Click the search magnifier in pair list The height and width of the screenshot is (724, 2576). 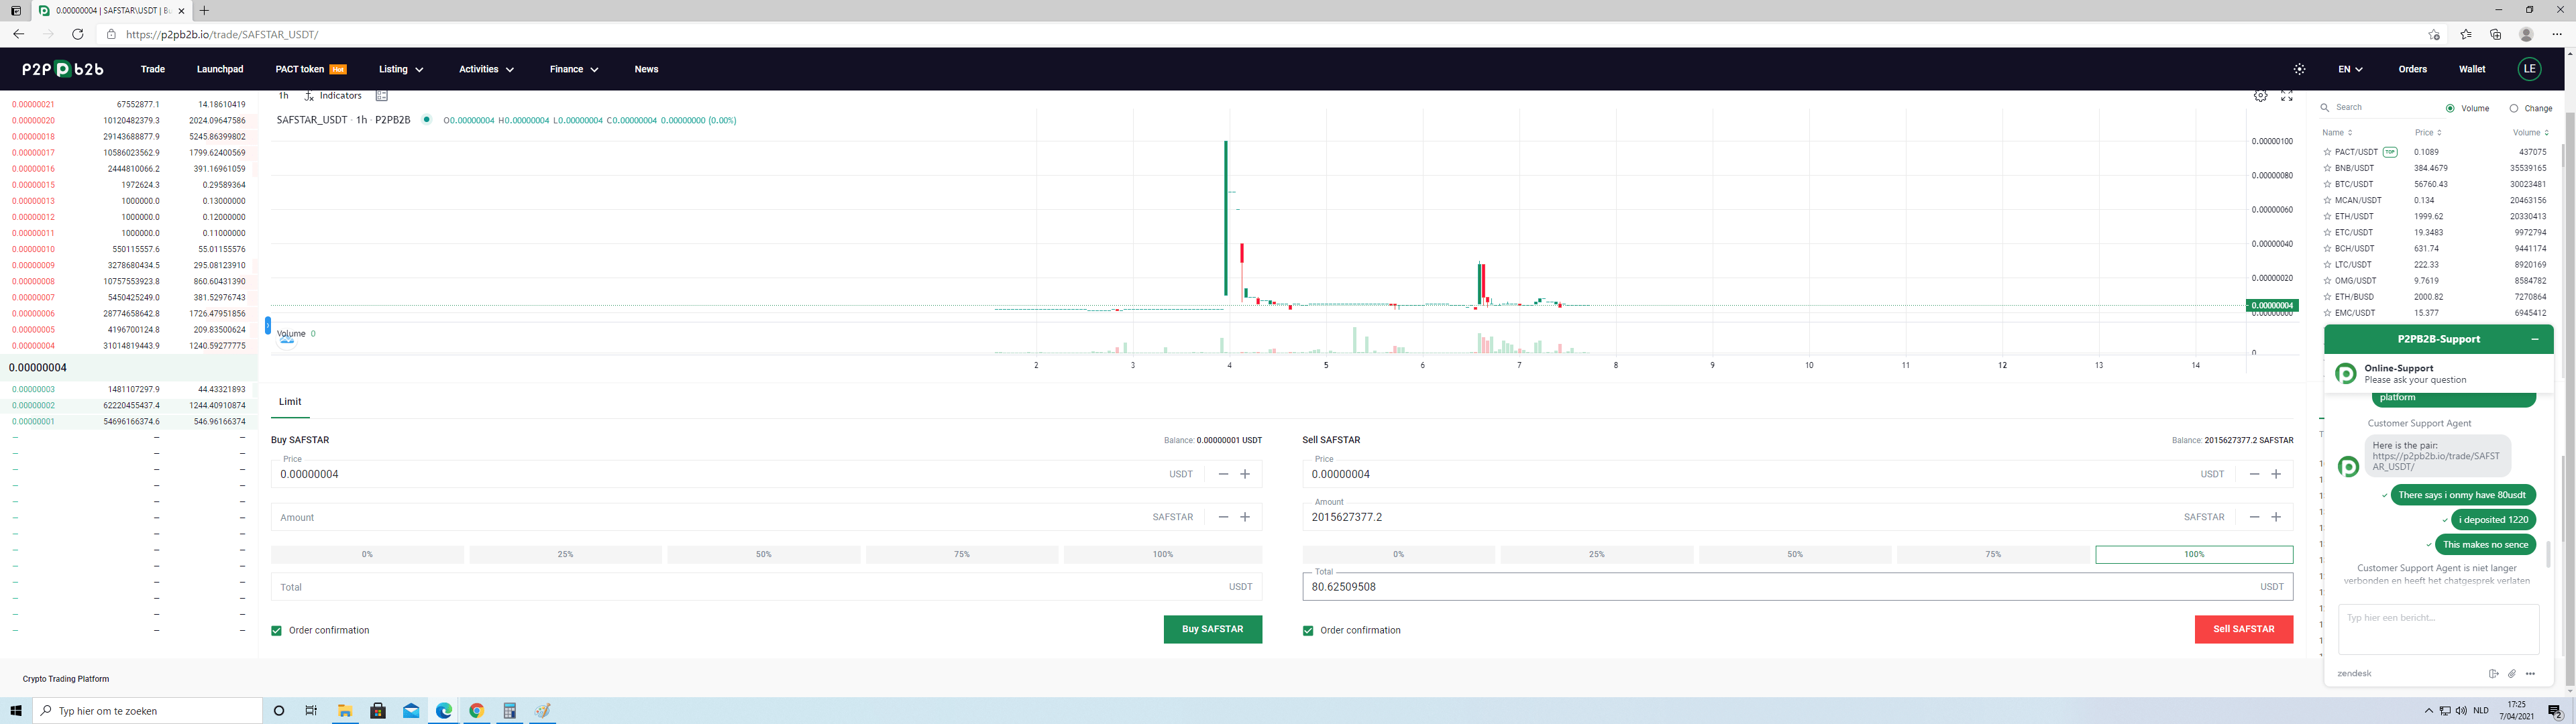2325,107
